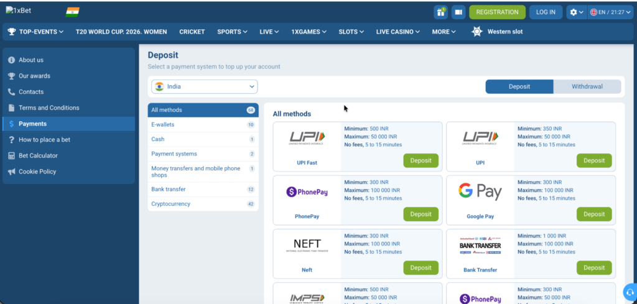The height and width of the screenshot is (304, 637).
Task: Expand the 1XGAMES dropdown menu
Action: [x=309, y=32]
